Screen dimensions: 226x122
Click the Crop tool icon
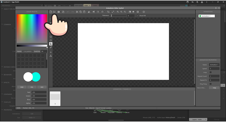(x=108, y=12)
